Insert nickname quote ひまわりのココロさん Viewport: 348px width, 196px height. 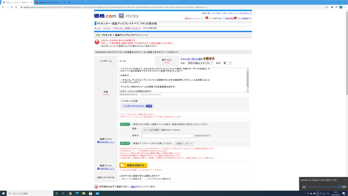[x=137, y=106]
